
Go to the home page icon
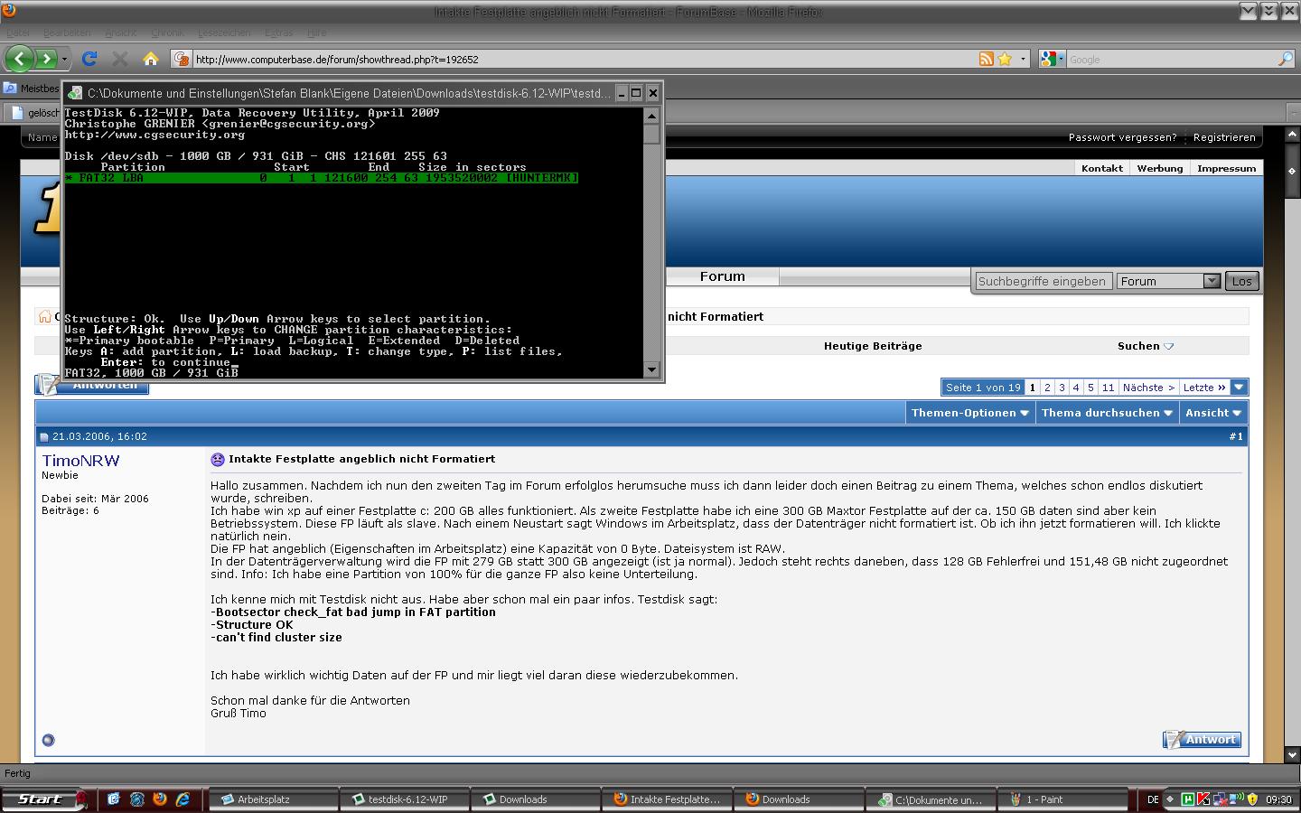150,59
